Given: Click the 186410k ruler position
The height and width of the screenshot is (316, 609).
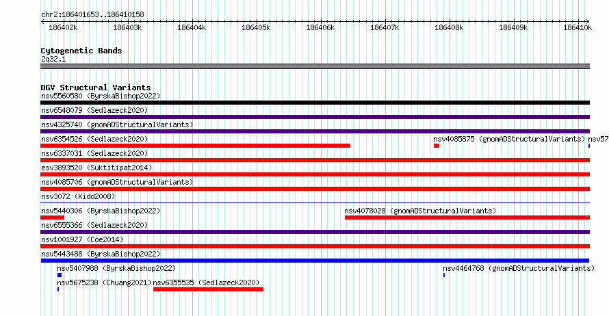Looking at the screenshot, I should click(x=578, y=27).
